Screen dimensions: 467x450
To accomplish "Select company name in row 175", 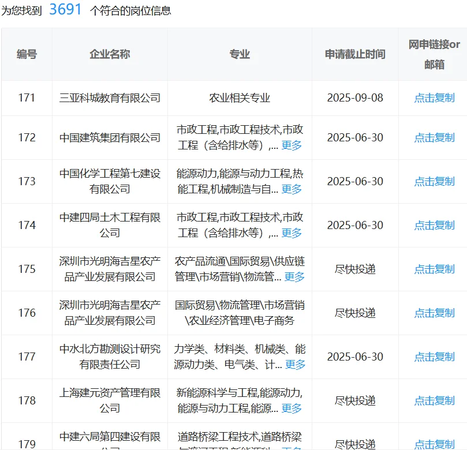I will pyautogui.click(x=110, y=269).
